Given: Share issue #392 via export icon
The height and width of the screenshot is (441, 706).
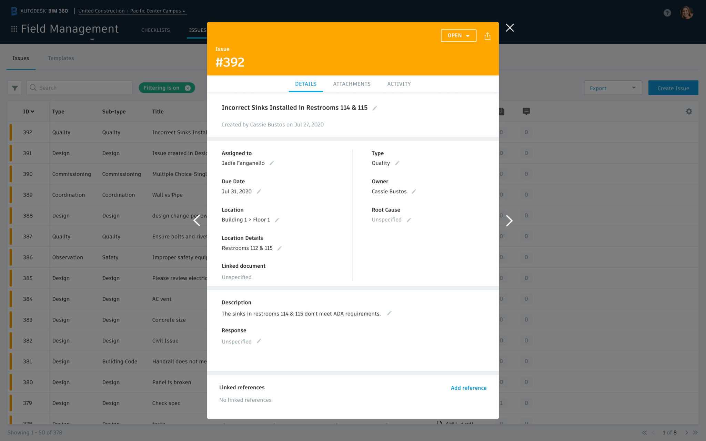Looking at the screenshot, I should click(x=487, y=36).
